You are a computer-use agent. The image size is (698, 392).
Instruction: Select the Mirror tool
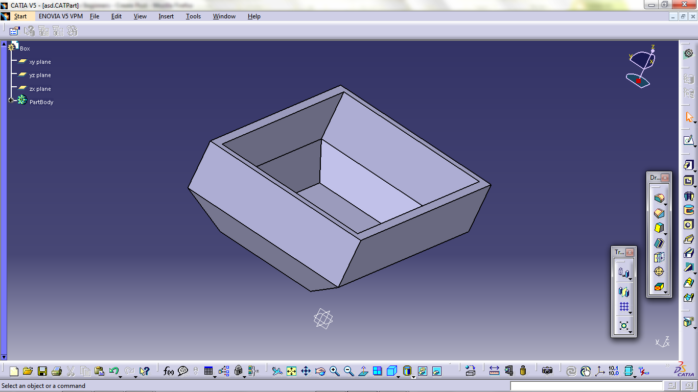(624, 291)
